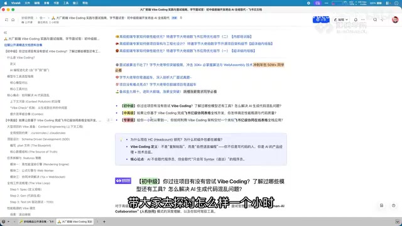Go to 模型与工具选型指南 outline item

point(20,77)
